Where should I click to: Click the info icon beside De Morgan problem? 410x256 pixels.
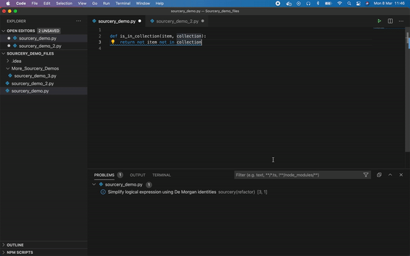tap(103, 192)
